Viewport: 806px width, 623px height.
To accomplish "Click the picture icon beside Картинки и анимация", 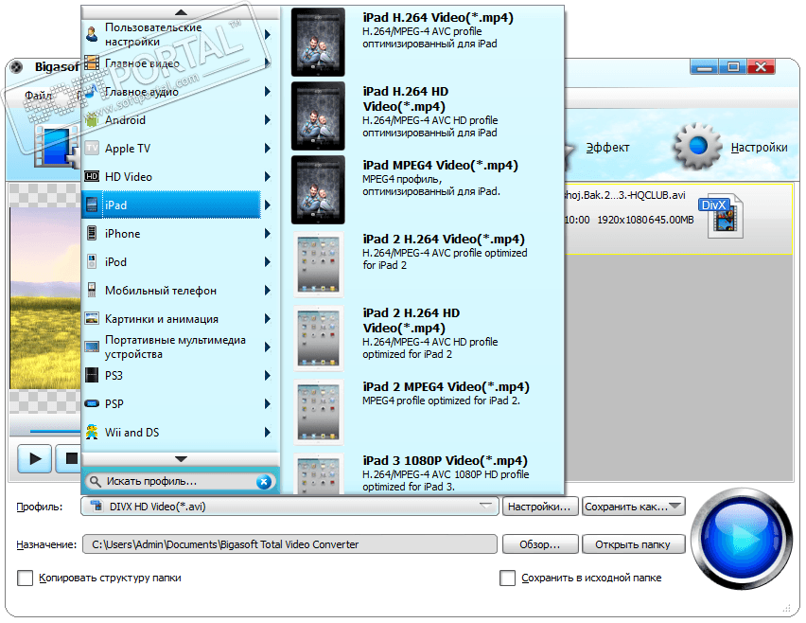I will tap(92, 318).
